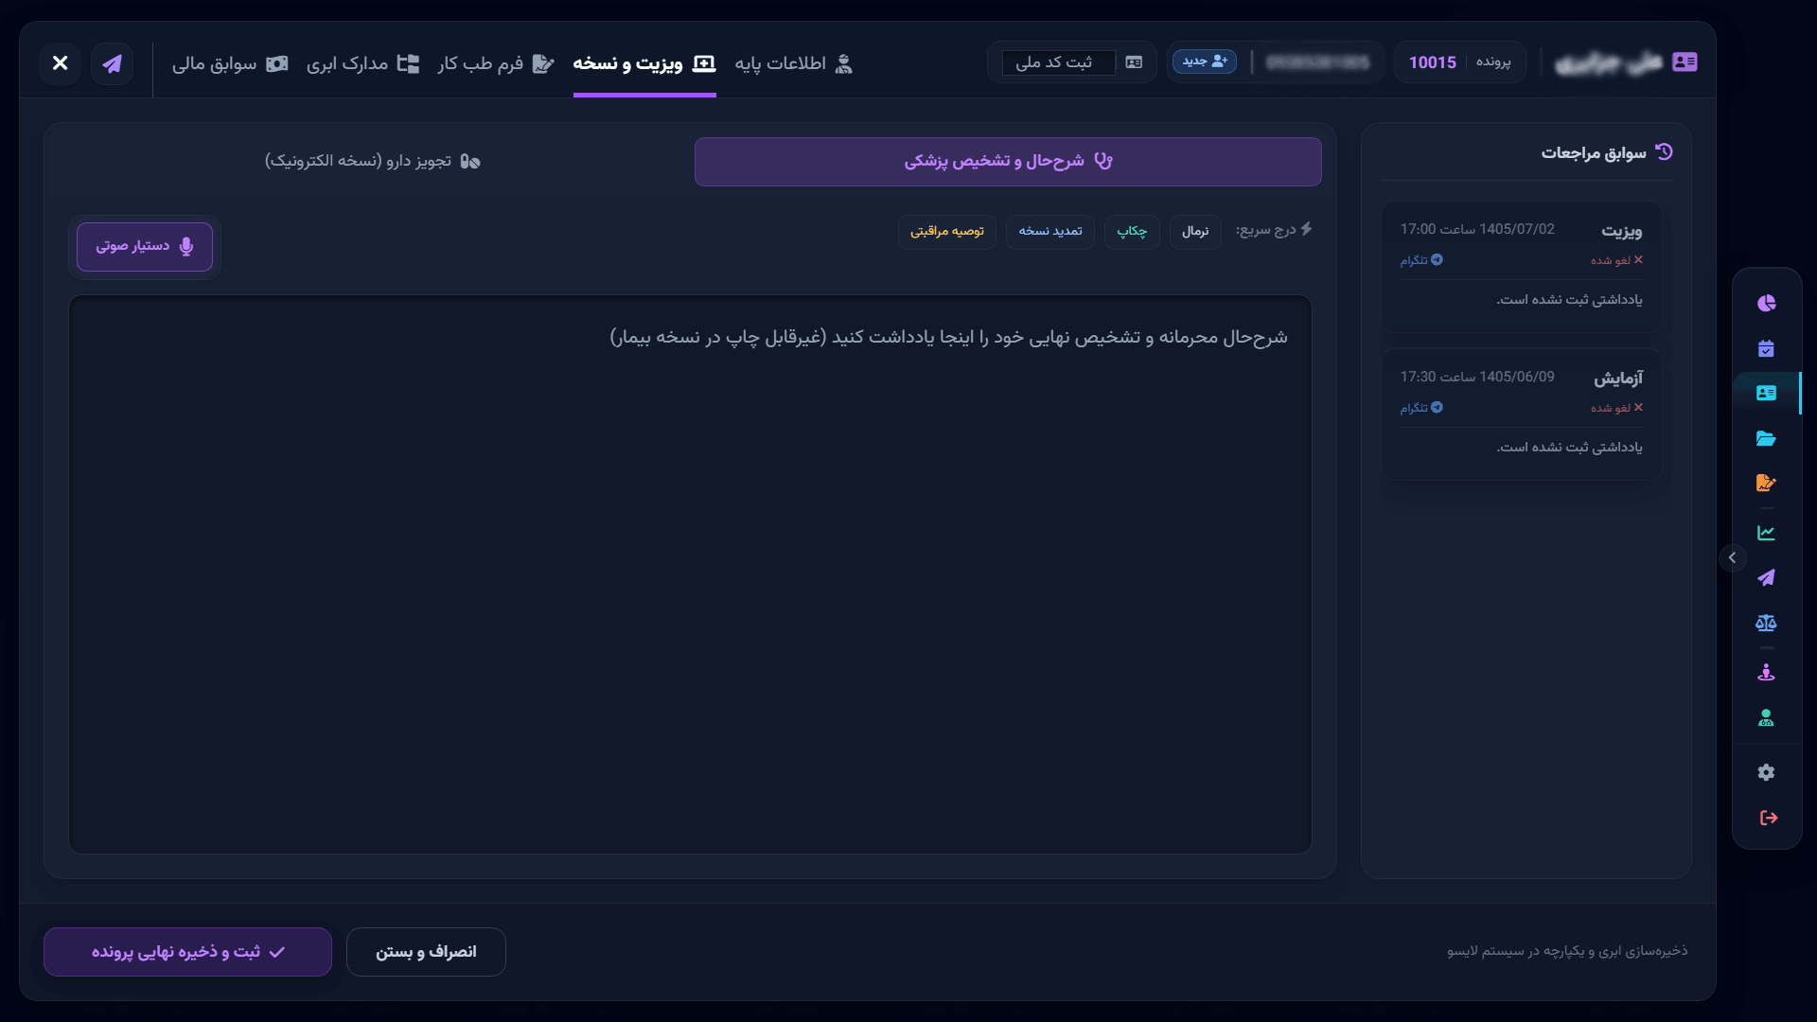1817x1022 pixels.
Task: Select the ویزیت و نسخه tab
Action: coord(644,63)
